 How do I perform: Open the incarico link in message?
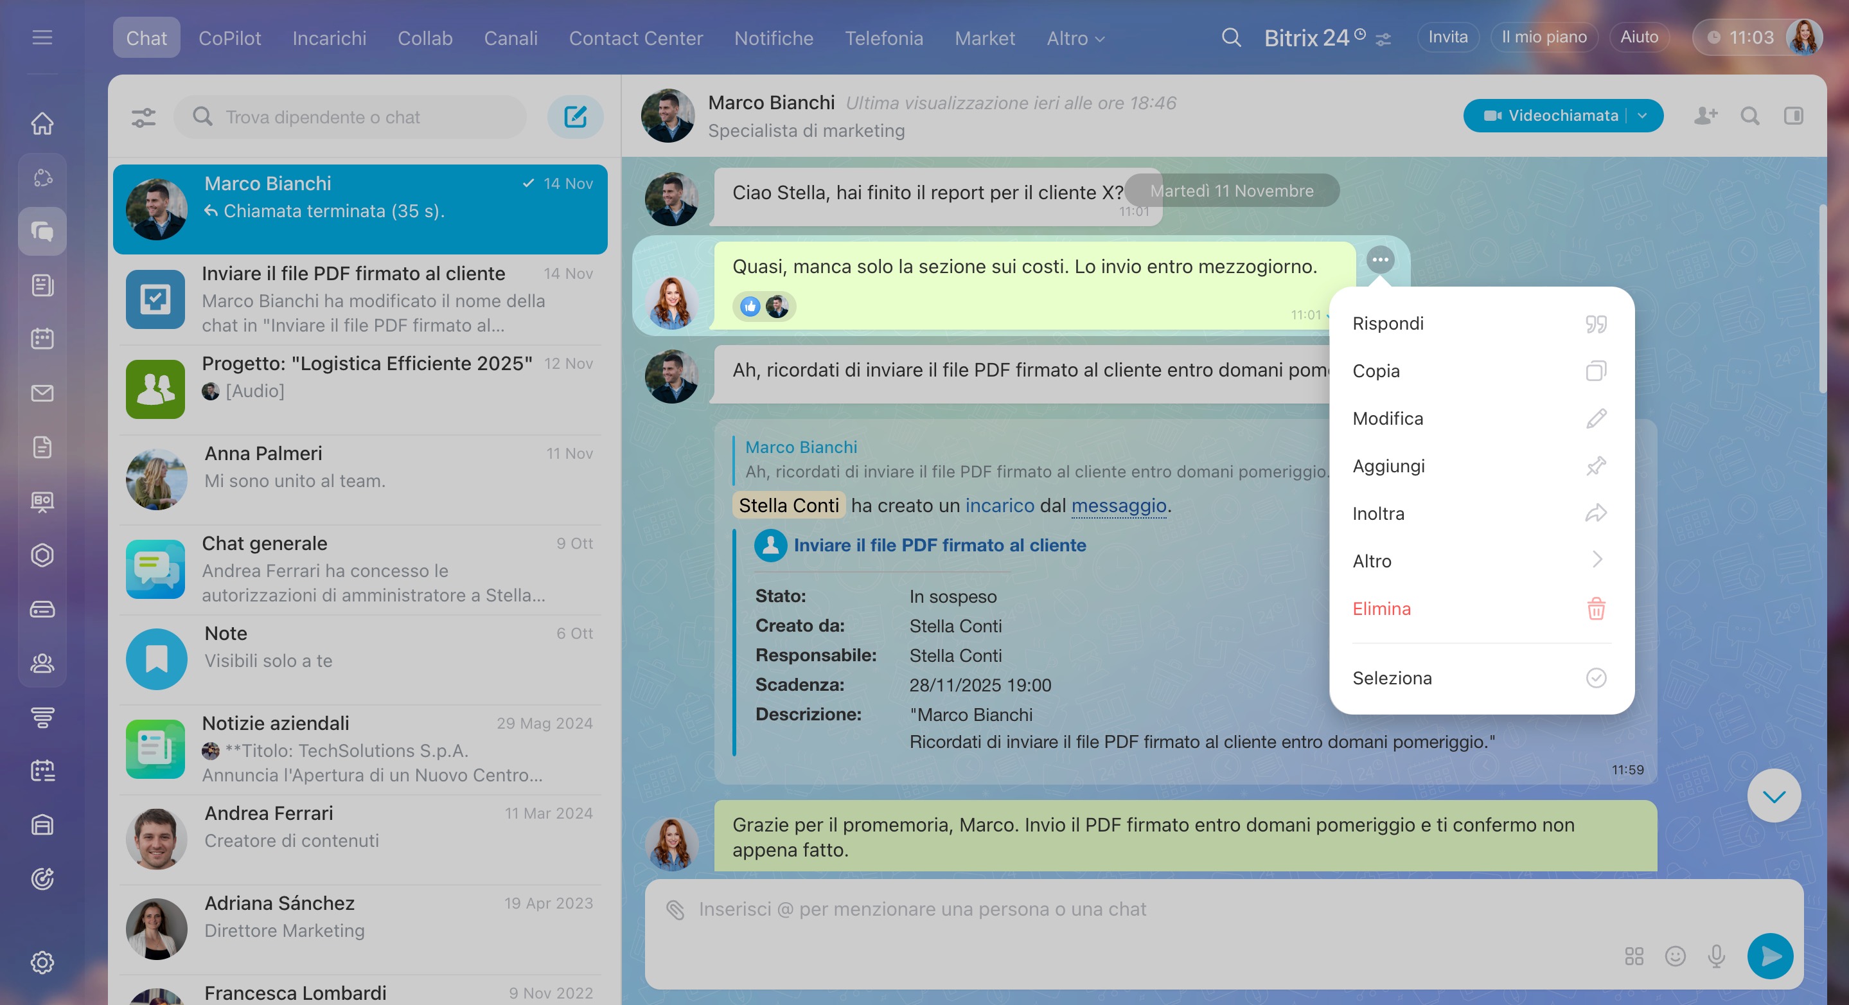coord(999,505)
